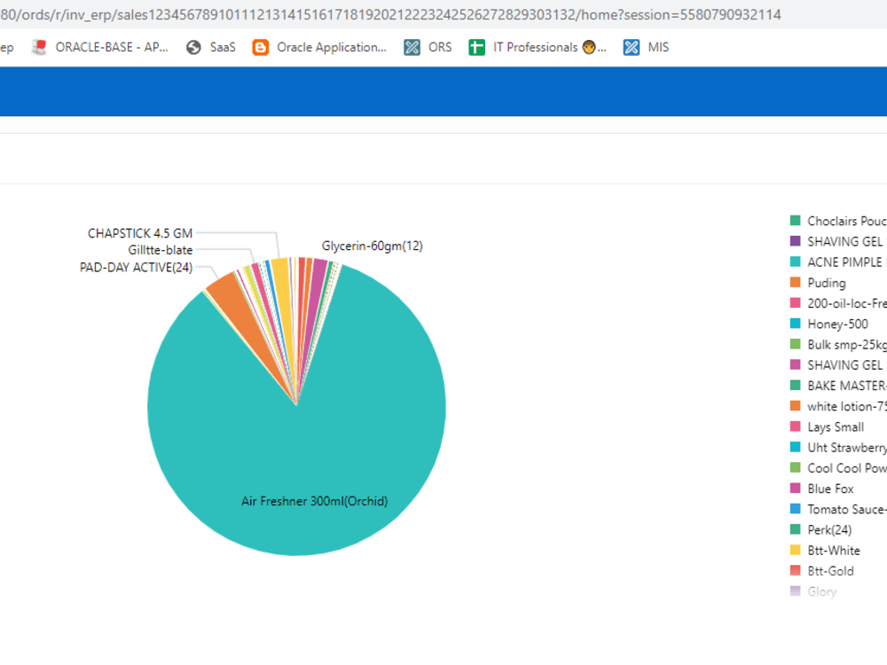This screenshot has width=887, height=665.
Task: Toggle Glory legend swatch
Action: click(796, 591)
